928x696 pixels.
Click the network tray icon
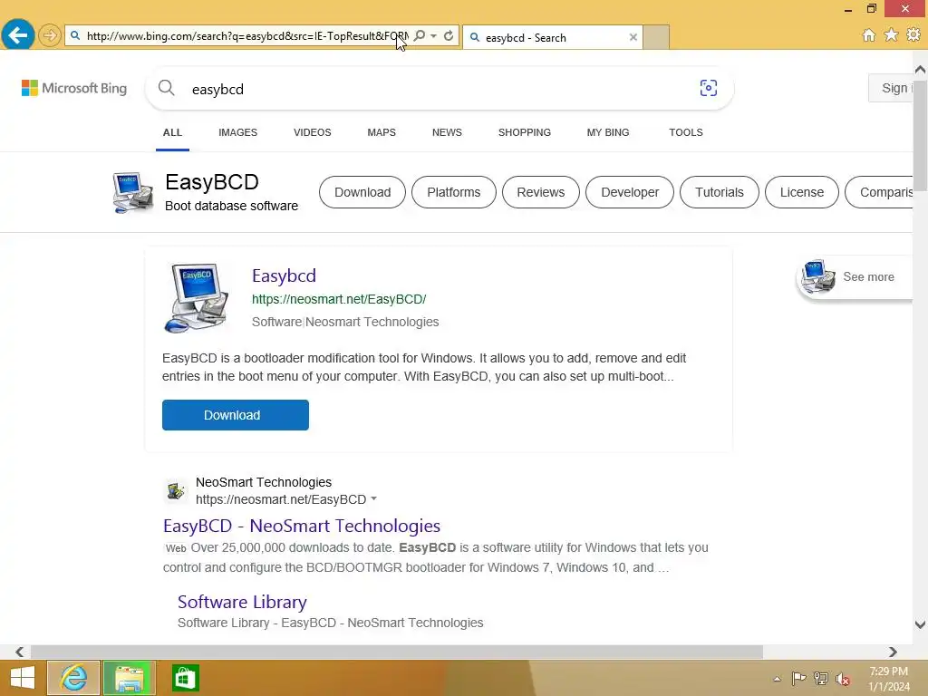click(x=821, y=678)
